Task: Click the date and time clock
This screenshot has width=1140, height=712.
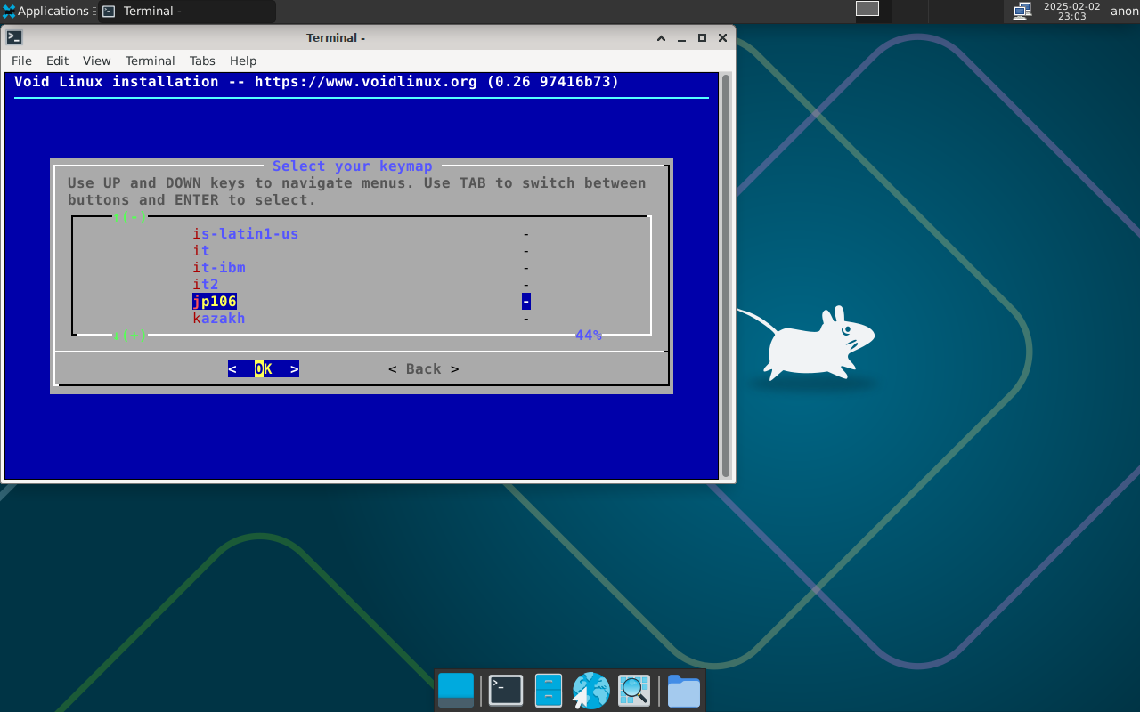Action: click(1071, 12)
